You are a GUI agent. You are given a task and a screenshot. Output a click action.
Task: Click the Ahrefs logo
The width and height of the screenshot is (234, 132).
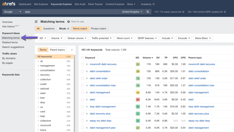(x=9, y=4)
